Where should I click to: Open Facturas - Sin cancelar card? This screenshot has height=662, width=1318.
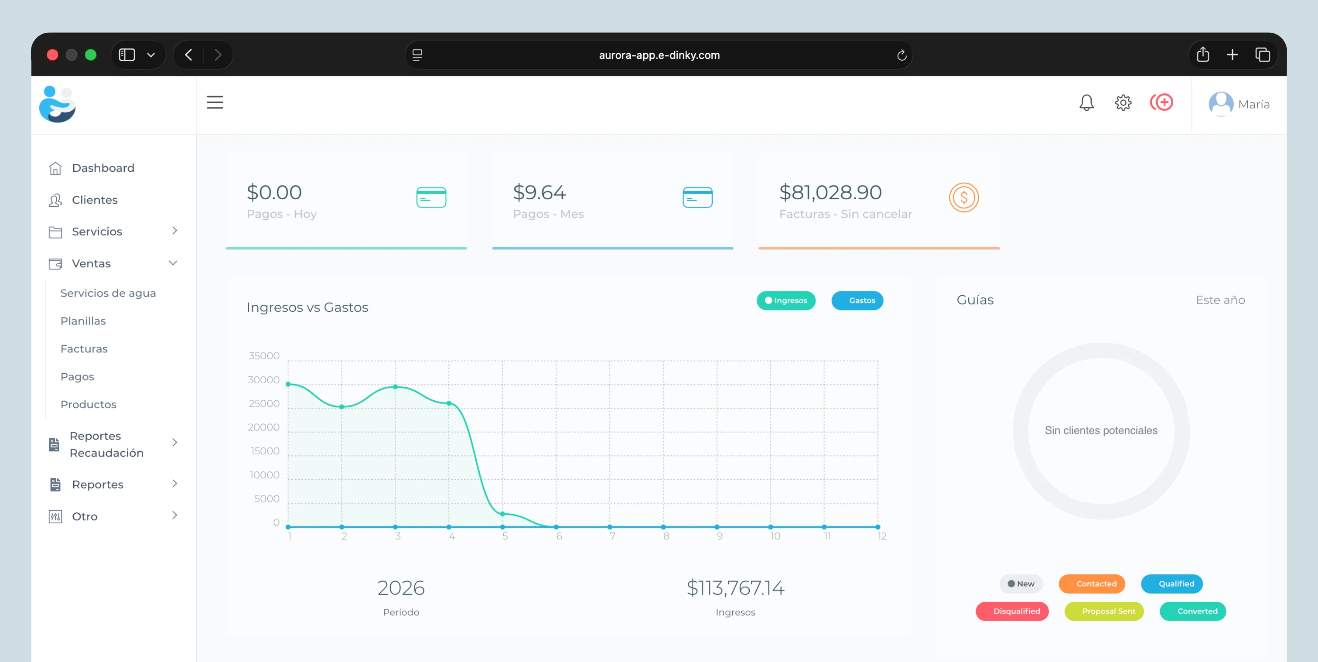tap(878, 201)
